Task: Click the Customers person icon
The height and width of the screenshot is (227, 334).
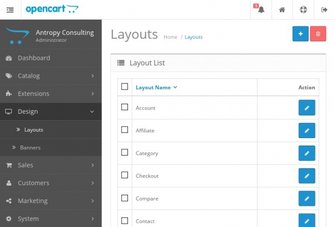Action: coord(8,183)
